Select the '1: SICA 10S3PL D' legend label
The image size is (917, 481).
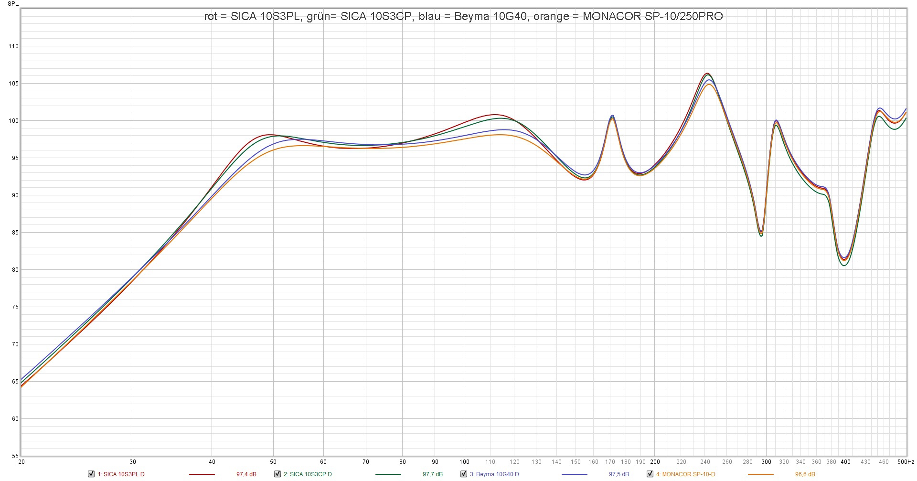coord(121,474)
